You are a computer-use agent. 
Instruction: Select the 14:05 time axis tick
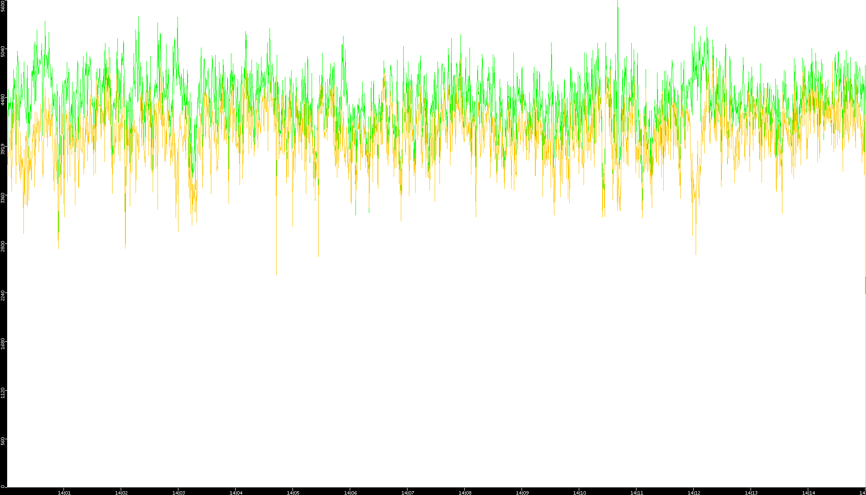[293, 493]
